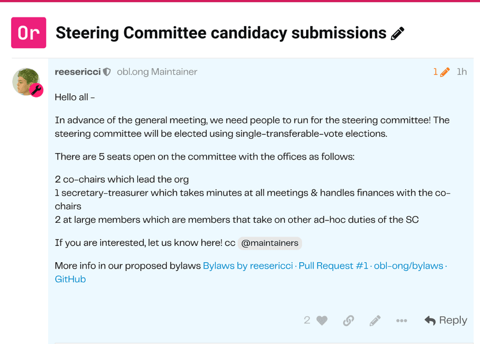The height and width of the screenshot is (344, 480).
Task: Click the 'Steering Committee candidacy submissions' title
Action: pyautogui.click(x=221, y=33)
